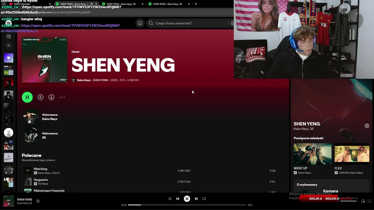Seek on the track progress bar
This screenshot has width=374, height=210.
click(187, 205)
